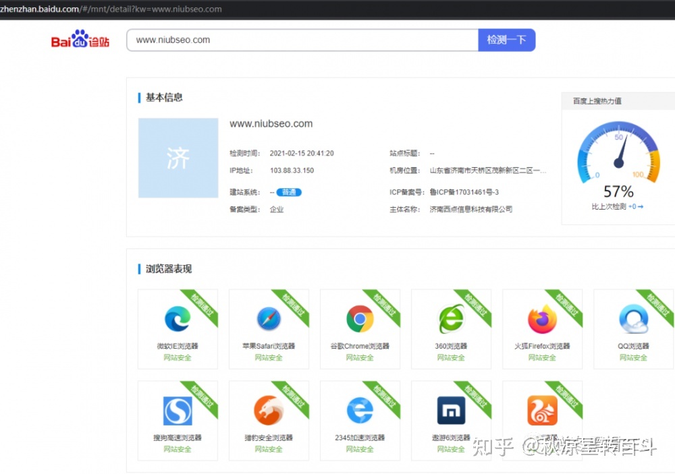Select the 微软IE浏览器 browser icon
The height and width of the screenshot is (474, 675).
click(x=178, y=319)
